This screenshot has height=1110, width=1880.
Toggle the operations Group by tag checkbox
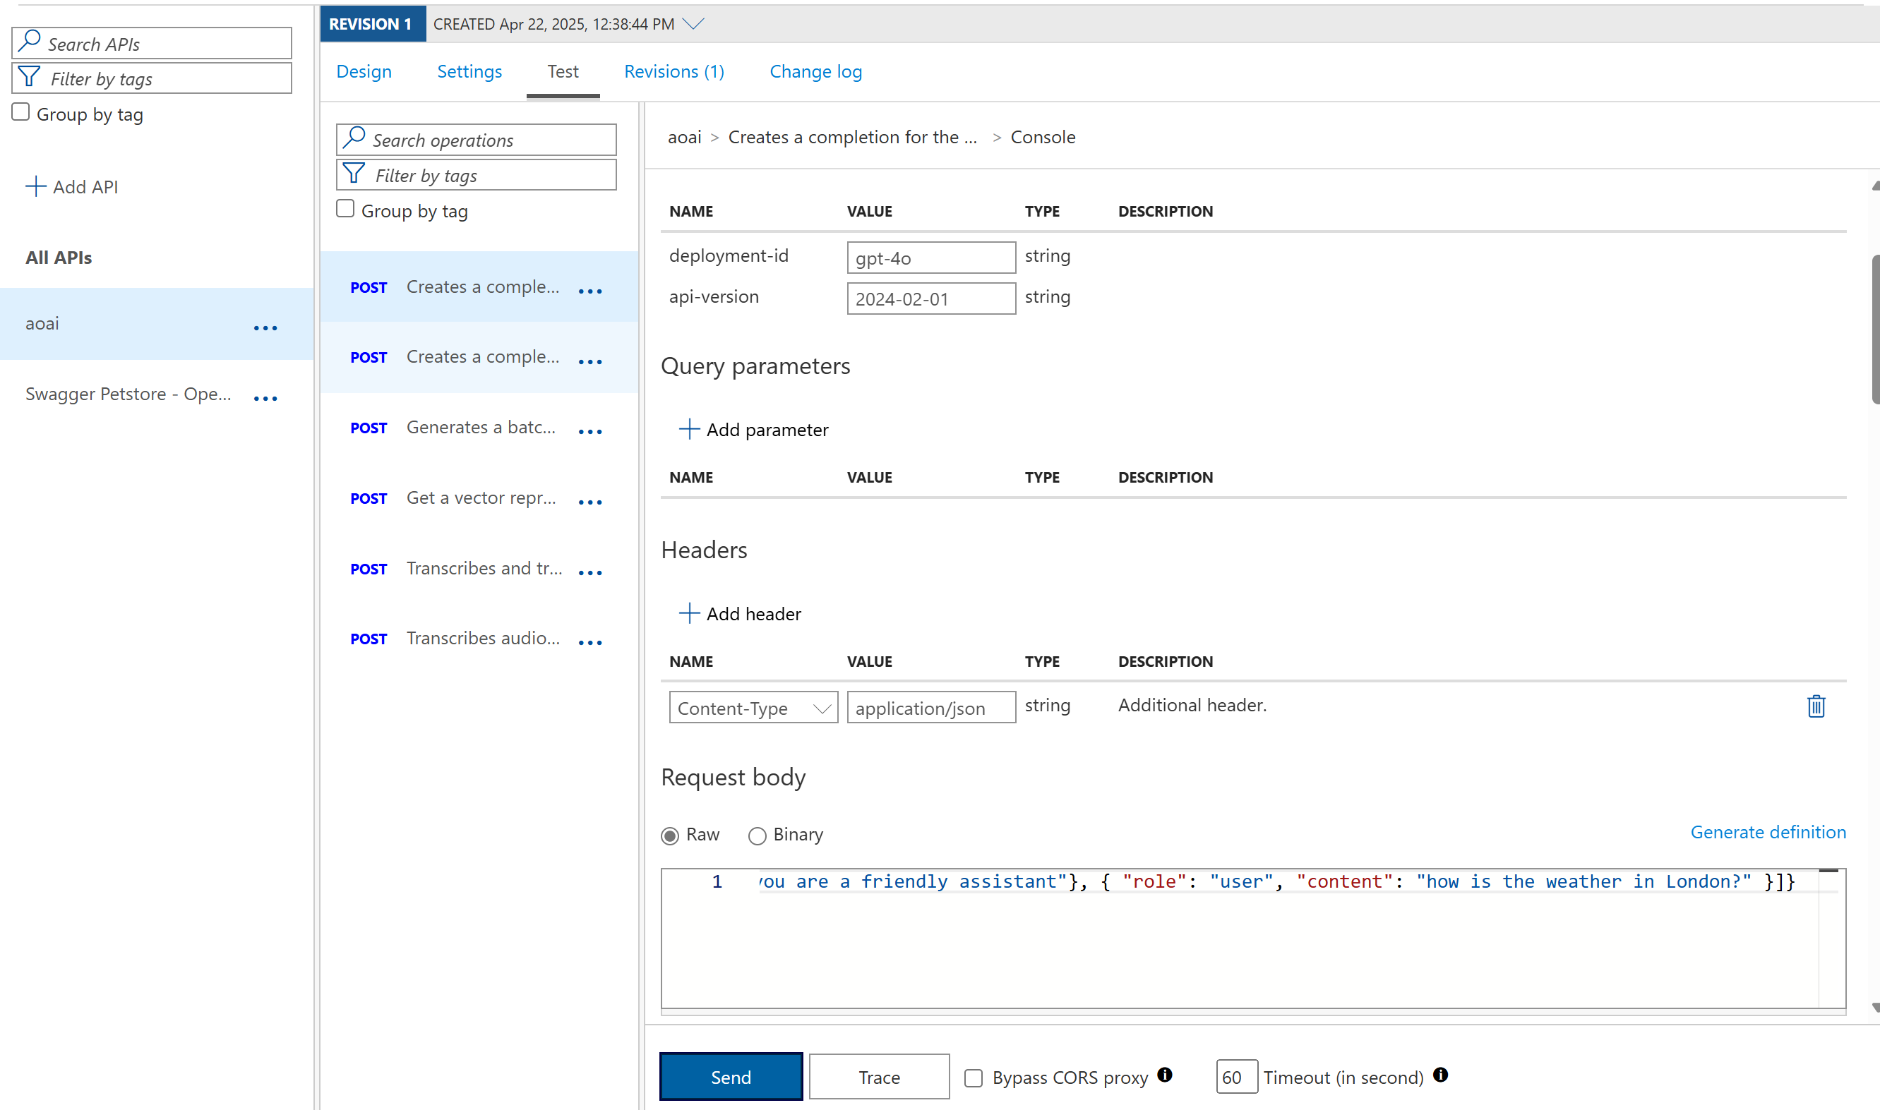click(345, 209)
